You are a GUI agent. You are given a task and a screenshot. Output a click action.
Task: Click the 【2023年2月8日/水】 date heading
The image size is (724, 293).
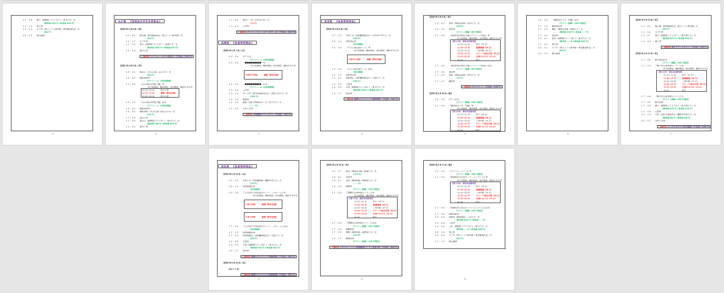tap(337, 29)
